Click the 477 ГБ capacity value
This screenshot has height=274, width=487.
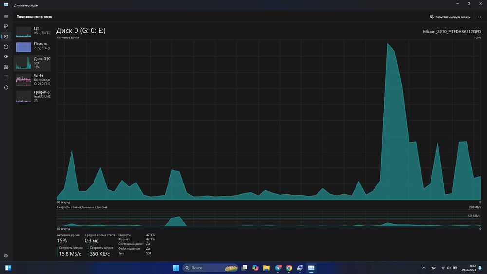click(x=150, y=235)
